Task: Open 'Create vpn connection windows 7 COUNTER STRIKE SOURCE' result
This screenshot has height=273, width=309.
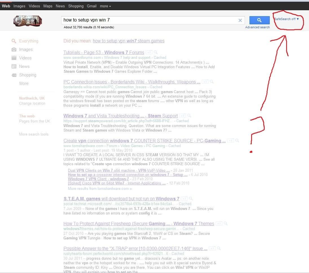Action: point(144,141)
